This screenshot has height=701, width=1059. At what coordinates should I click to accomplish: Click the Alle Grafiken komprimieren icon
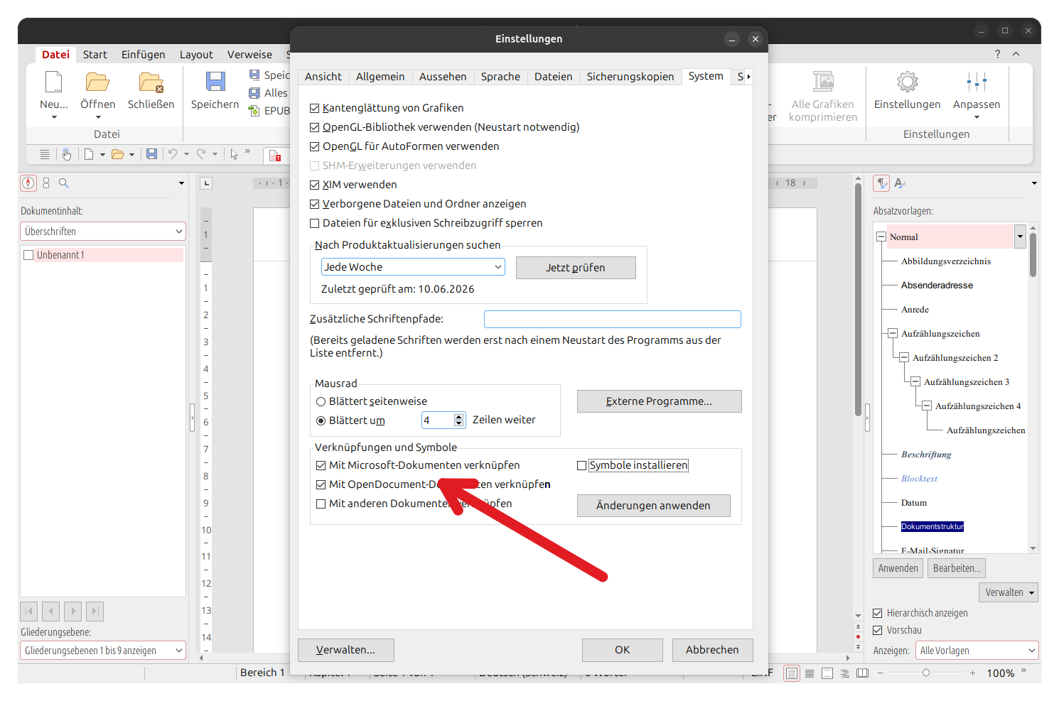click(x=823, y=82)
